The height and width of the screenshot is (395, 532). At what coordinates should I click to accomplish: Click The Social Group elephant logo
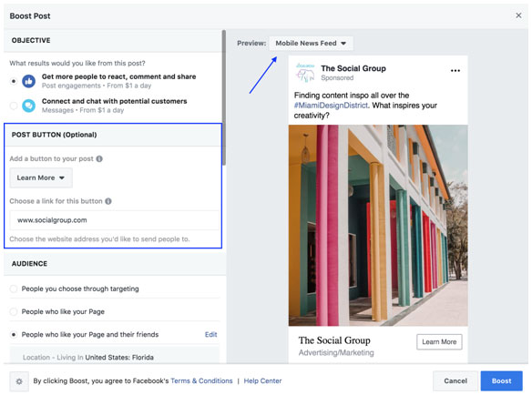(x=305, y=72)
